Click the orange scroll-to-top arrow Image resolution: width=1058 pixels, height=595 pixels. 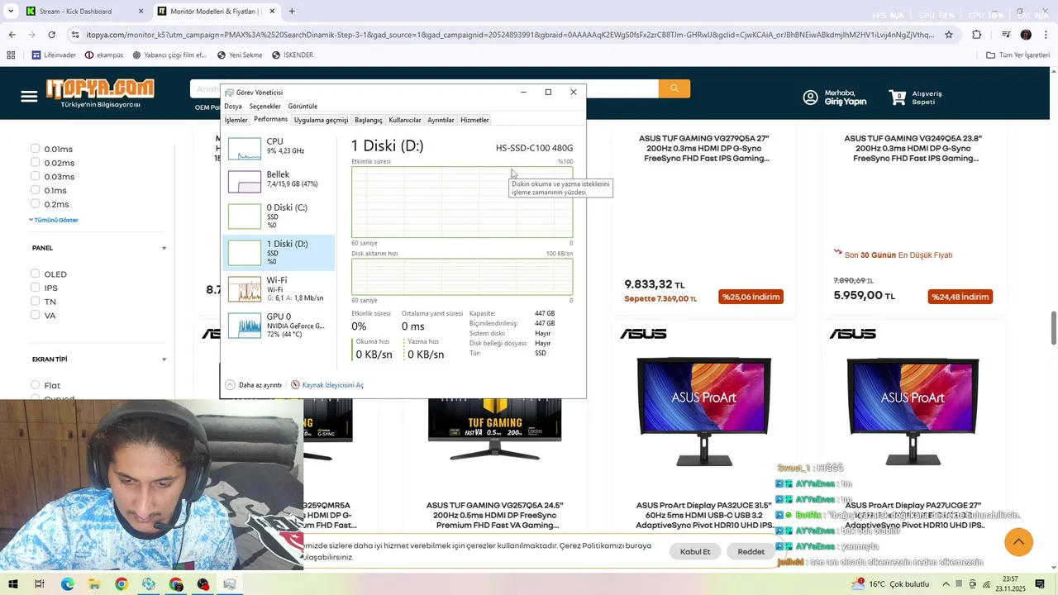(x=1018, y=541)
